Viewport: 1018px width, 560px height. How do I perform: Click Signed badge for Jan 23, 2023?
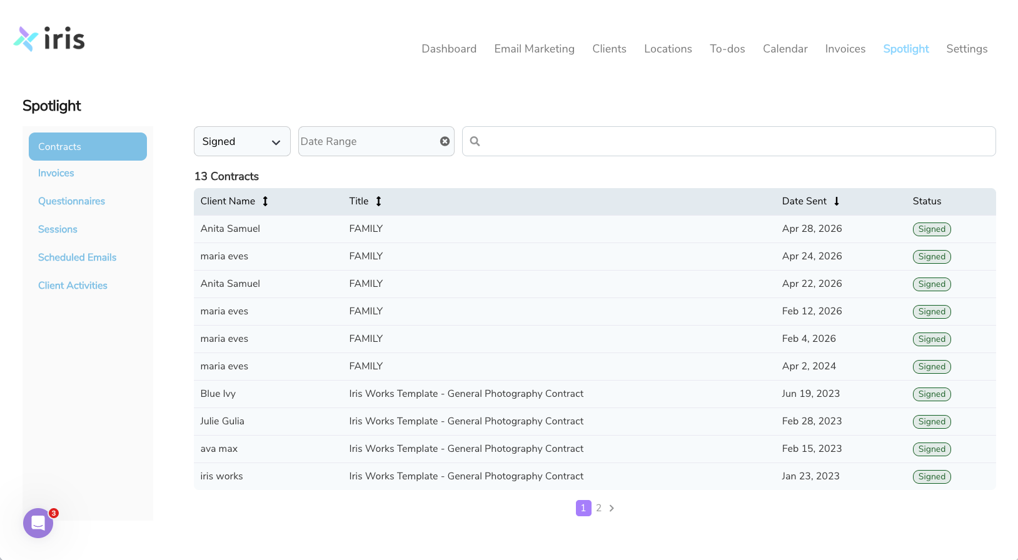(x=932, y=477)
